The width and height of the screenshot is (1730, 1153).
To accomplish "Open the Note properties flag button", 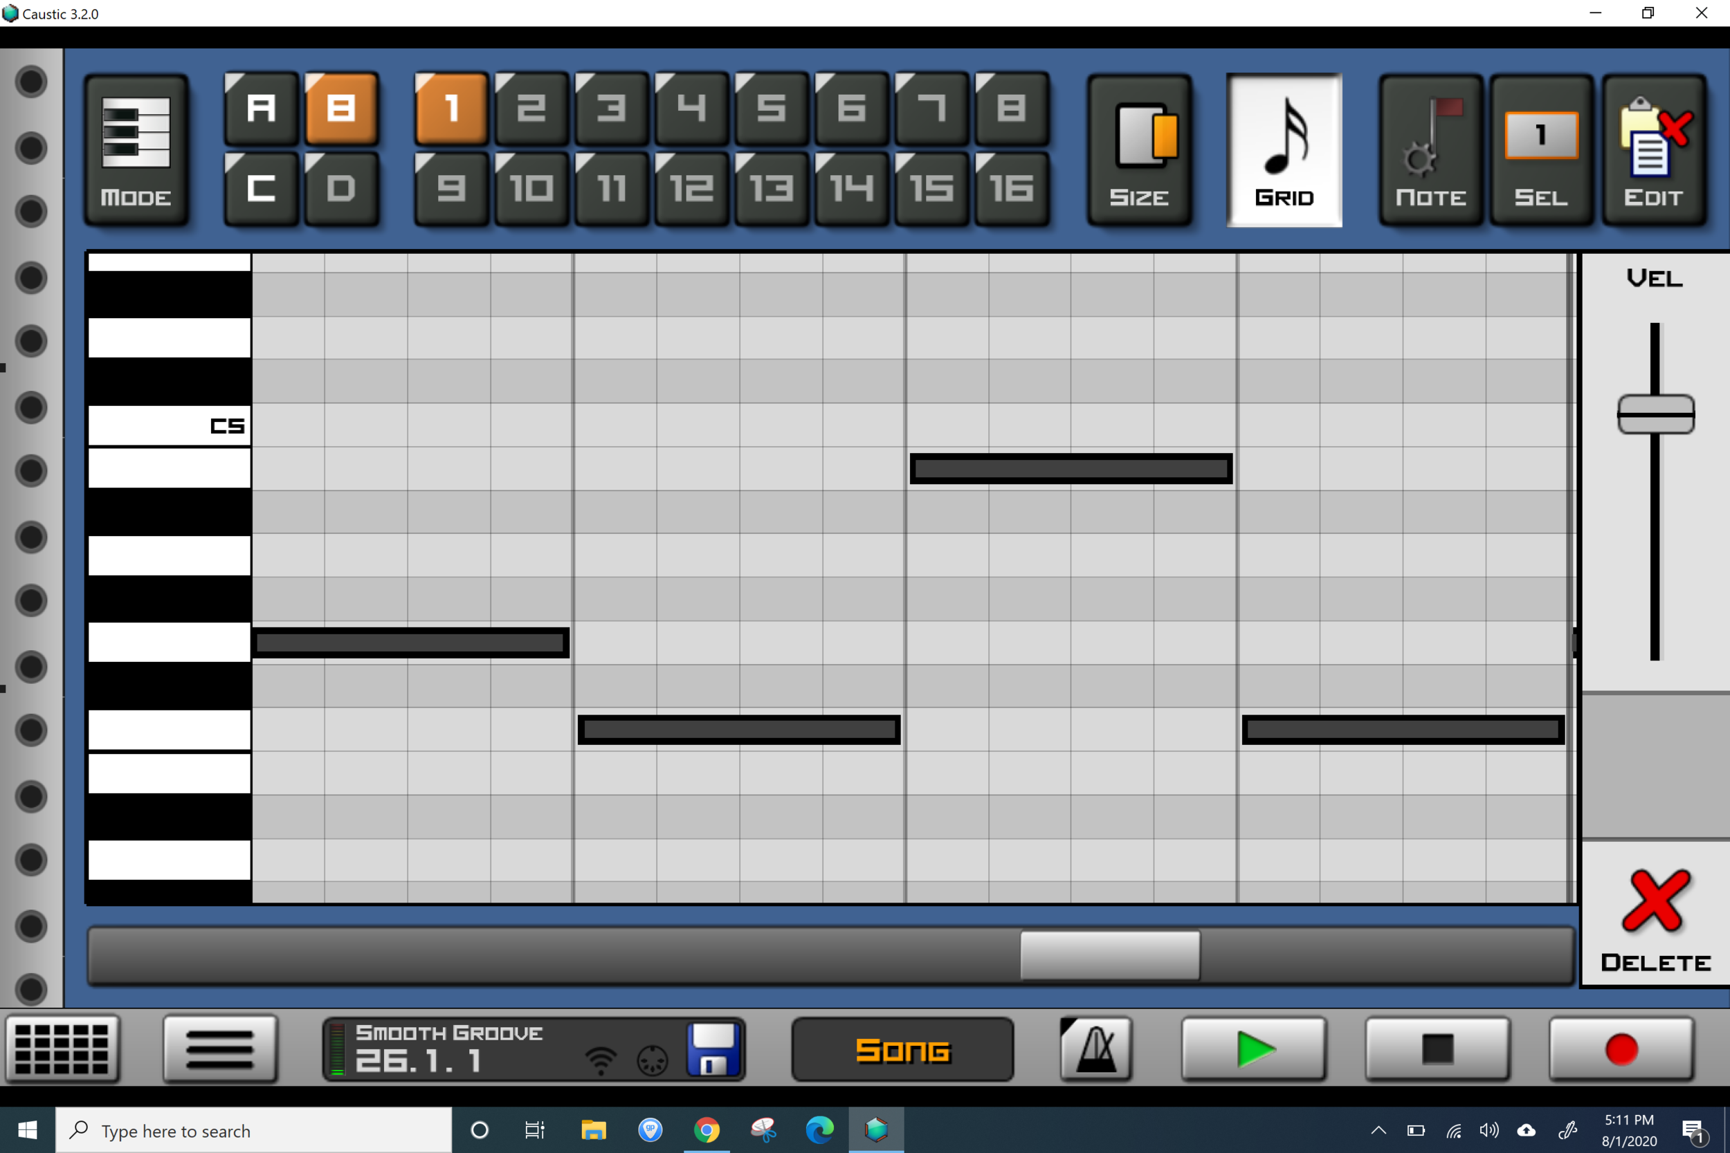I will coord(1430,150).
